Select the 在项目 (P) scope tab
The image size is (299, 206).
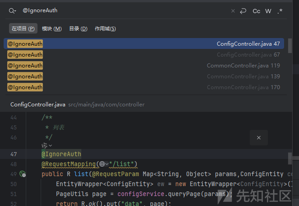coord(23,29)
